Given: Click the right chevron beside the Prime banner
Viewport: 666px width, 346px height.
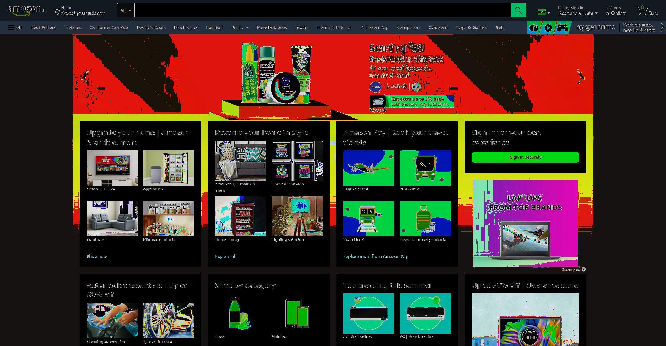Looking at the screenshot, I should click(662, 27).
